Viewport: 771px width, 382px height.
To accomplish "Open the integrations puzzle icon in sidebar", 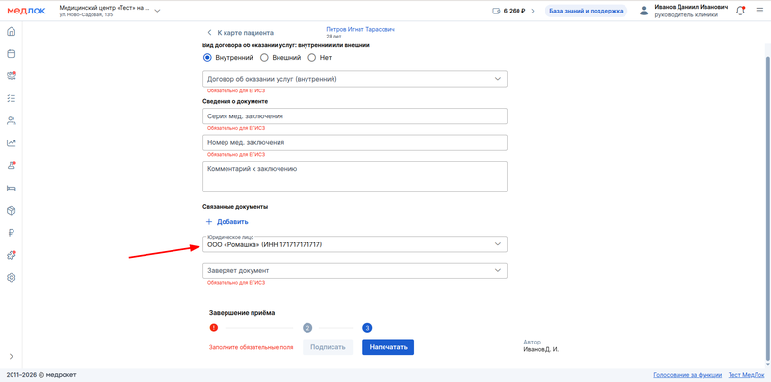I will pyautogui.click(x=12, y=255).
